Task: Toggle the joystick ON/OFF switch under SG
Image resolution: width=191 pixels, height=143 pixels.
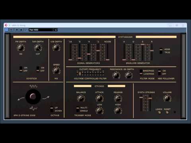Action: pos(21,69)
